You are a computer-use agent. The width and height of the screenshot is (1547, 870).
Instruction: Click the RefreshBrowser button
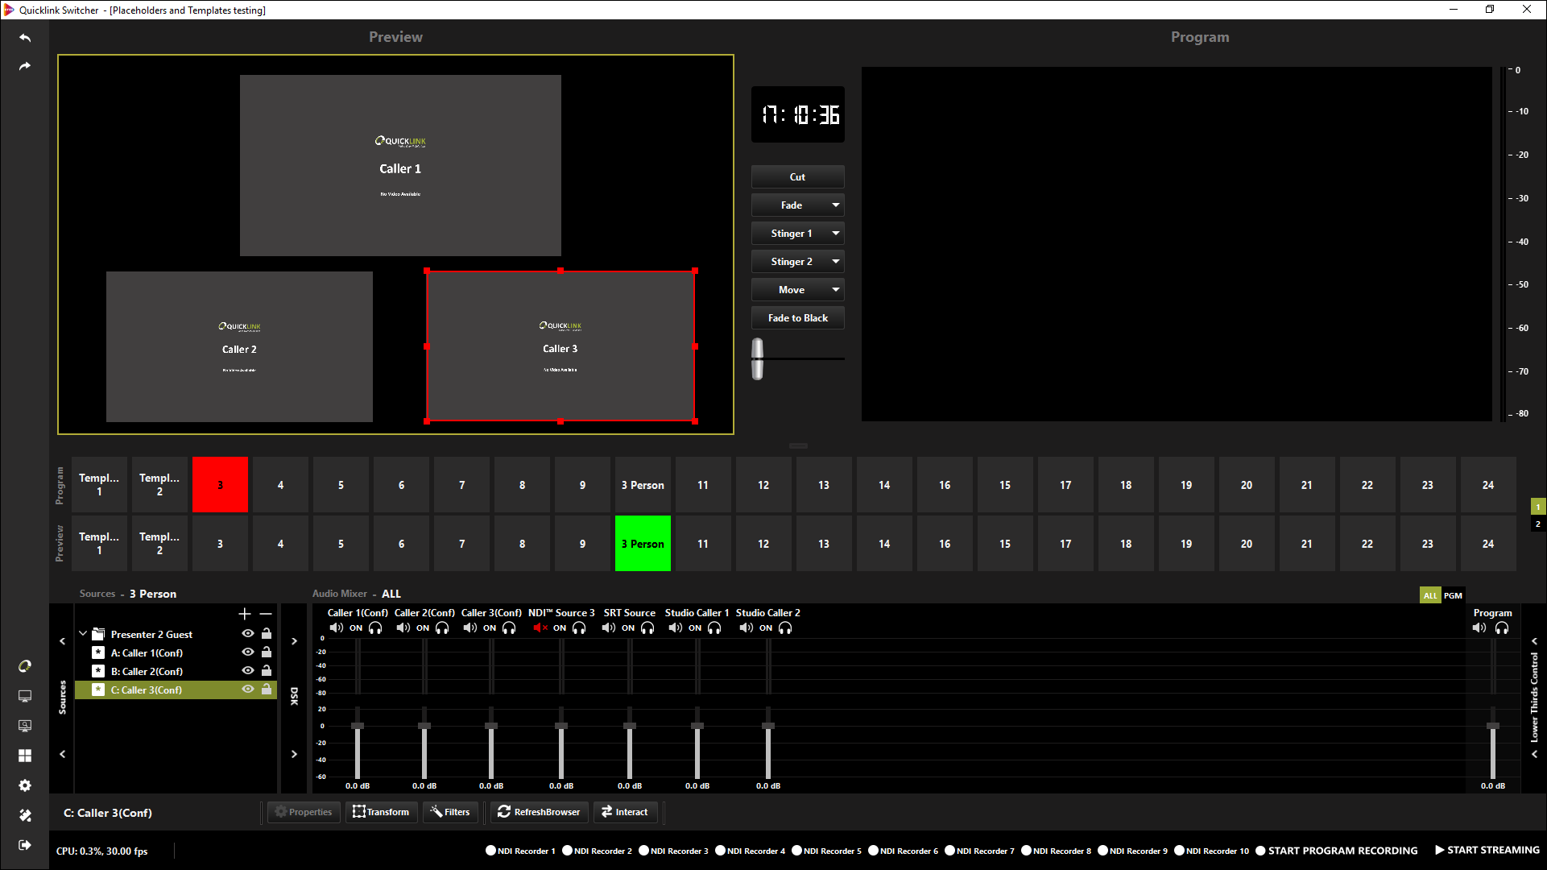click(539, 812)
